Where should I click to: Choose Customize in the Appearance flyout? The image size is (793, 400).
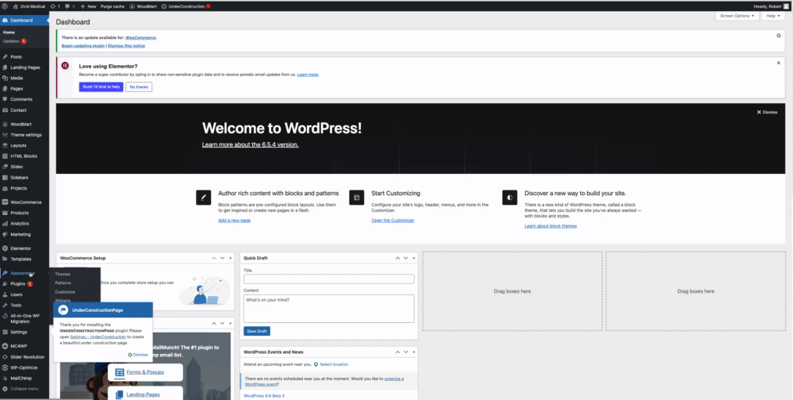click(65, 292)
